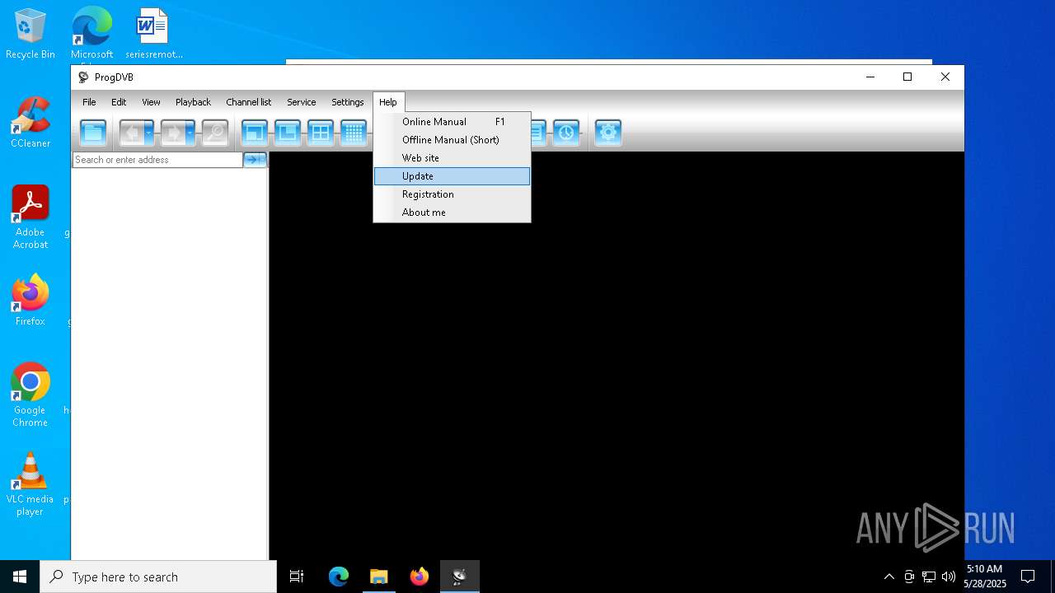Click the taskbar Type here to search box
This screenshot has height=593, width=1055.
click(158, 577)
